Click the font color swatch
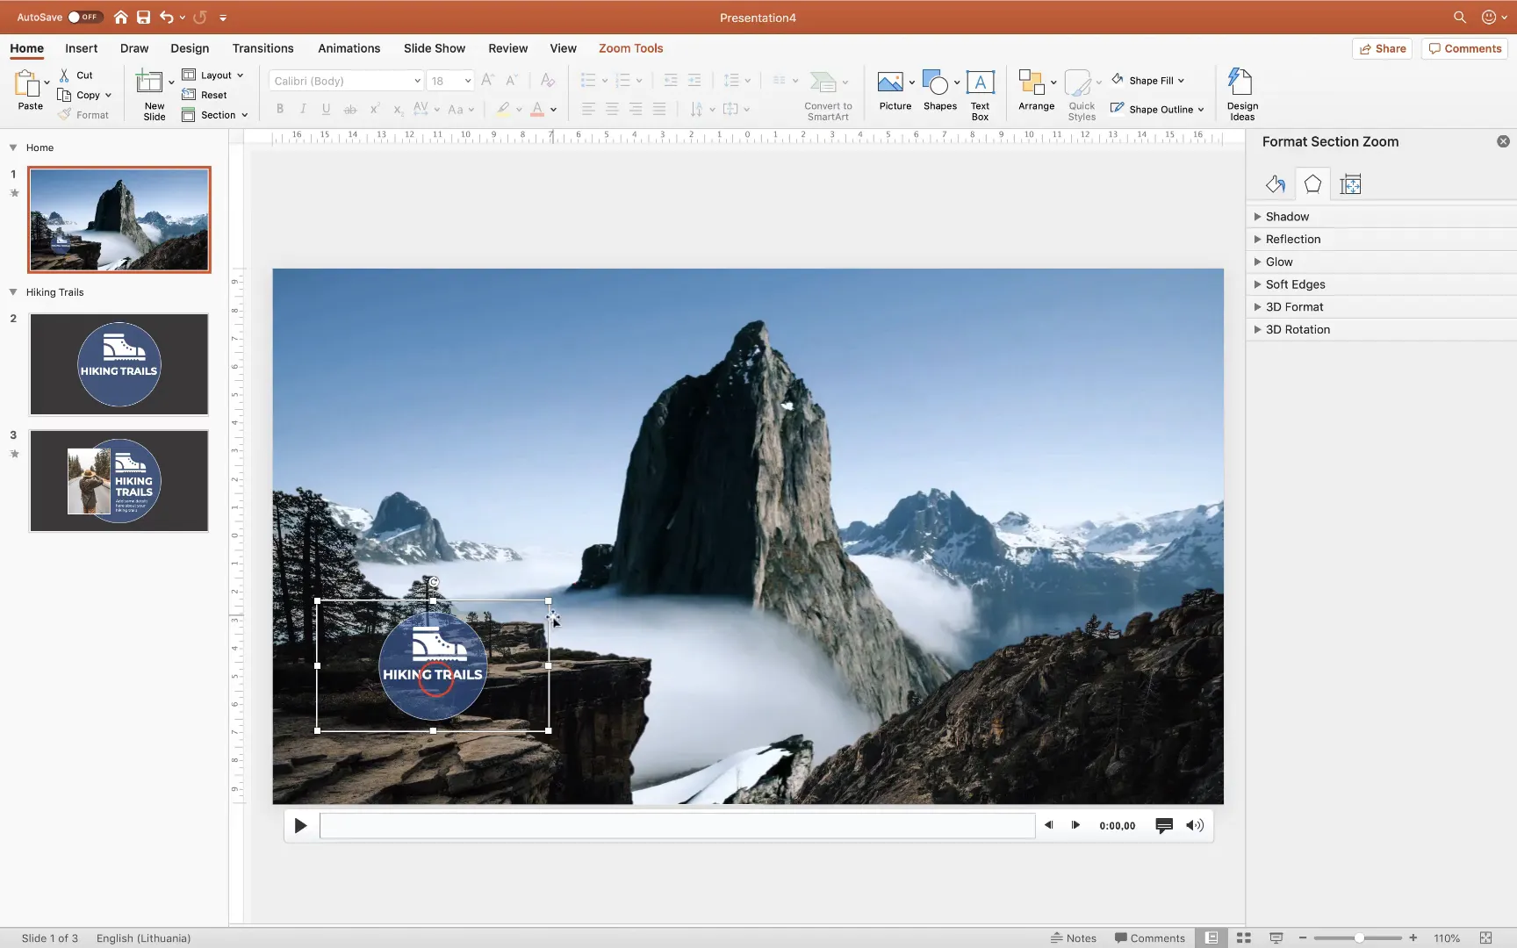This screenshot has width=1517, height=948. [x=537, y=109]
